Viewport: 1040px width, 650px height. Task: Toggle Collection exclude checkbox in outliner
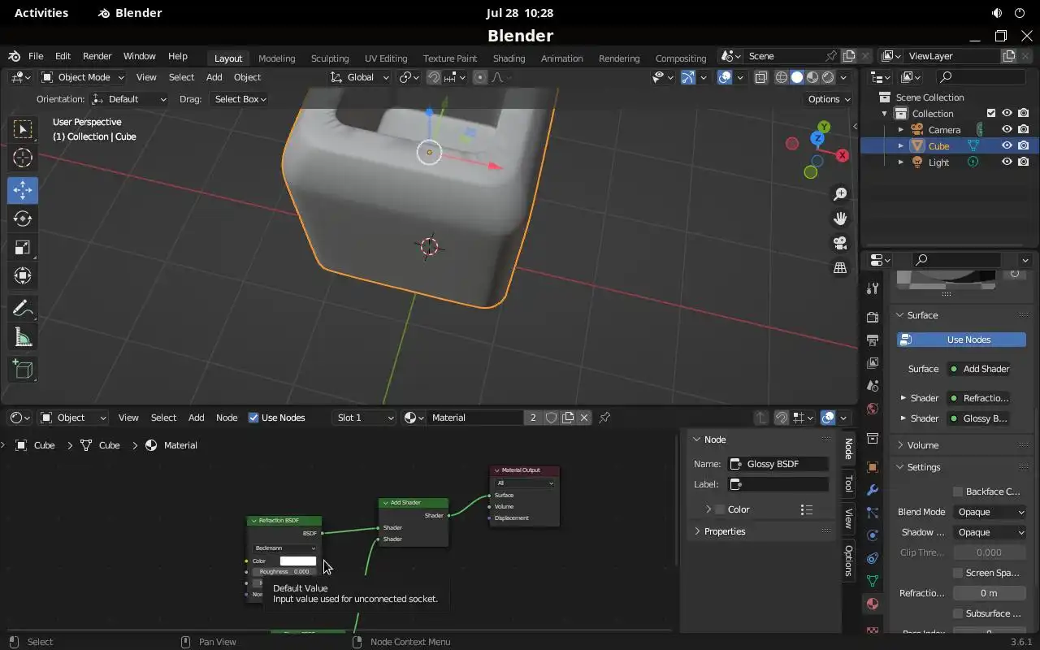point(991,113)
